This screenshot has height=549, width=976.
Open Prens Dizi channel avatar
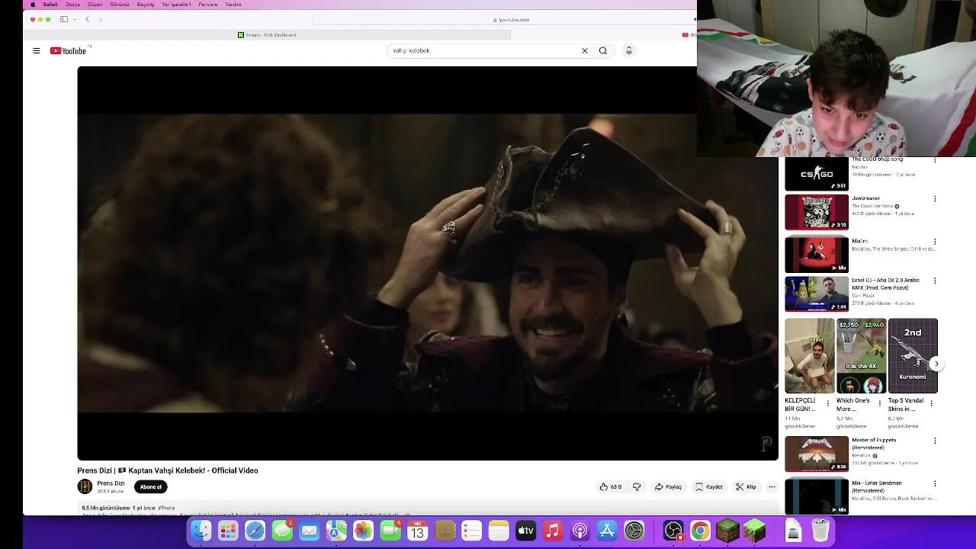click(x=85, y=486)
